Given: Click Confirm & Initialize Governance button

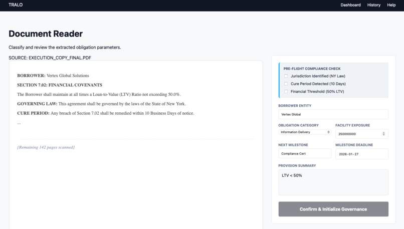Looking at the screenshot, I should pos(333,209).
